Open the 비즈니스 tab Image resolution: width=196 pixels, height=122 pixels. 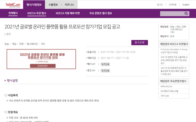69,5
